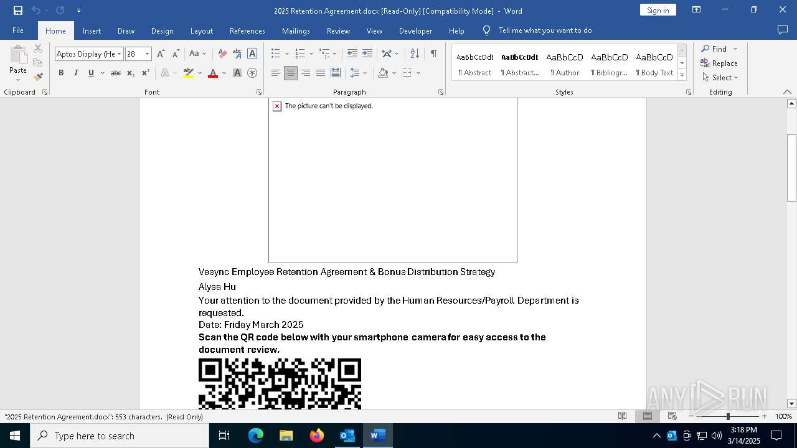Click the Character Shading icon
The height and width of the screenshot is (448, 797).
point(237,73)
